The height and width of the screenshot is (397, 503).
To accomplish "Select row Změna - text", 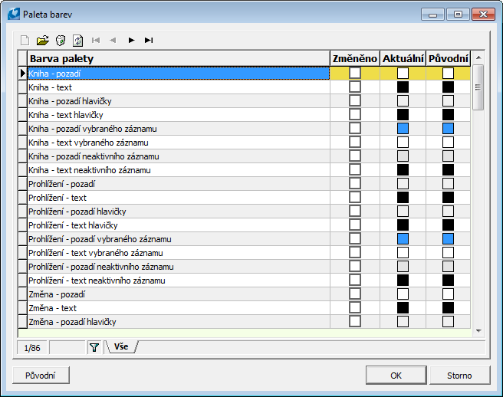I will click(x=179, y=308).
